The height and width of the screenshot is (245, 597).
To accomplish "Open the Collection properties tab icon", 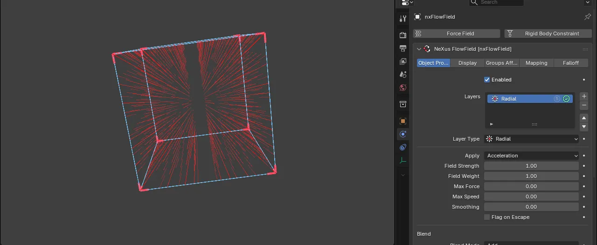I will click(403, 104).
